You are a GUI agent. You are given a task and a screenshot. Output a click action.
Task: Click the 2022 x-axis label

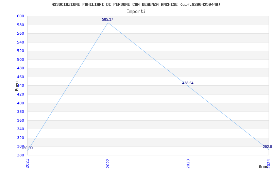click(108, 164)
